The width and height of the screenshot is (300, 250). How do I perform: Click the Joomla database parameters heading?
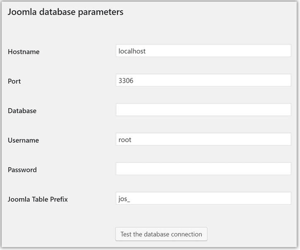click(65, 12)
